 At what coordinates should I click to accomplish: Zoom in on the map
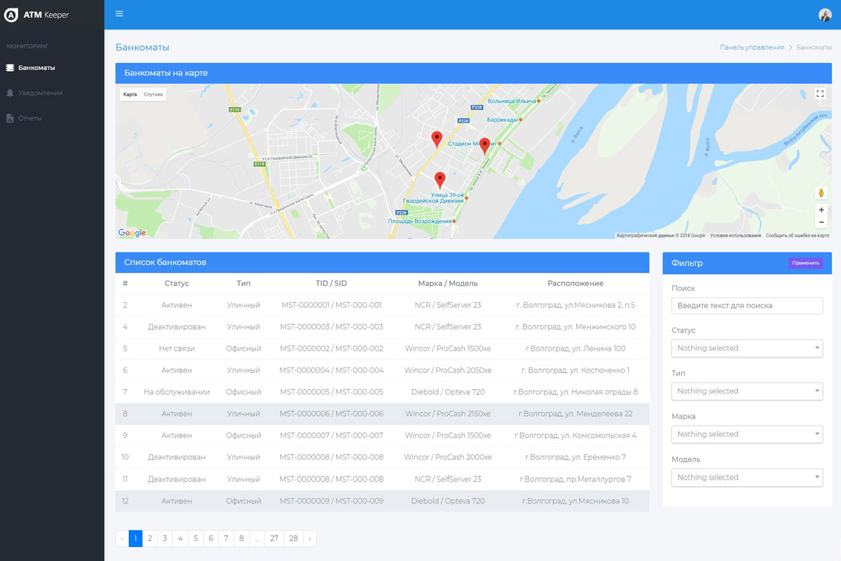[x=821, y=210]
